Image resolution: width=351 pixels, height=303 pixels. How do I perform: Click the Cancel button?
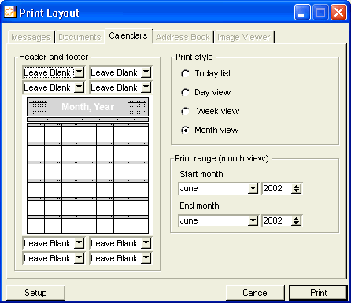[x=256, y=293]
